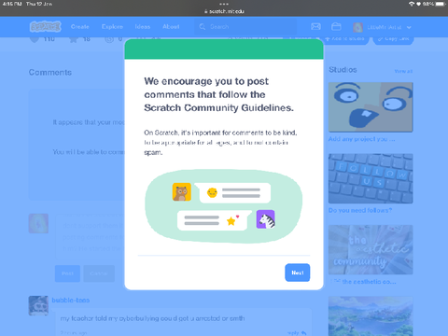448x336 pixels.
Task: Open the Ideas menu item
Action: (x=143, y=27)
